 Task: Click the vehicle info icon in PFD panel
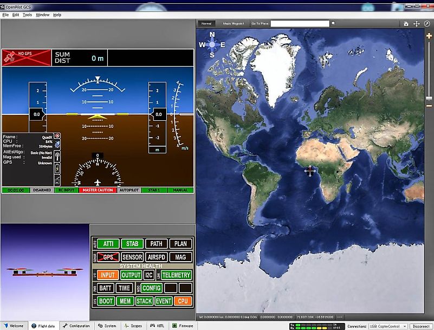tap(57, 144)
